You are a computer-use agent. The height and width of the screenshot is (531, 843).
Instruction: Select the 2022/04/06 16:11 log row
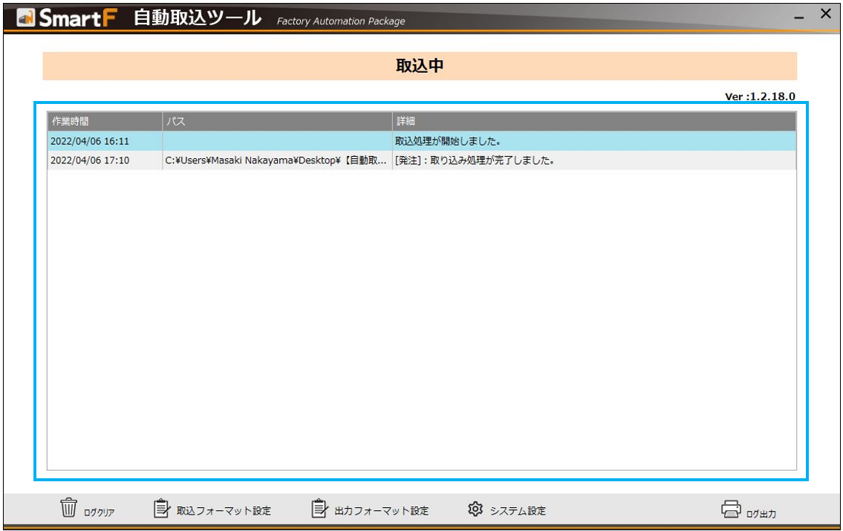[223, 139]
